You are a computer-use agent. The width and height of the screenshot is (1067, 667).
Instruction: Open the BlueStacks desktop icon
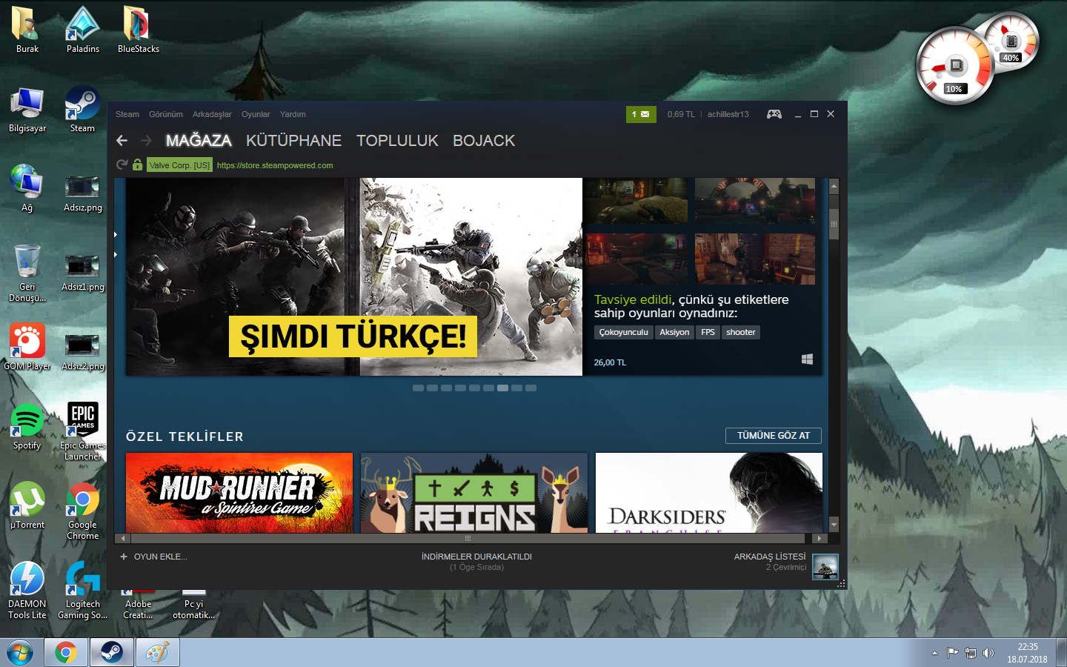coord(138,30)
